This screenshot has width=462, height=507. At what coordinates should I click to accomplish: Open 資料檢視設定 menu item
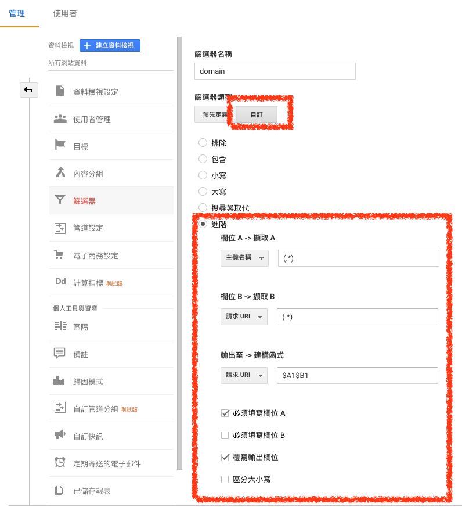pos(111,92)
